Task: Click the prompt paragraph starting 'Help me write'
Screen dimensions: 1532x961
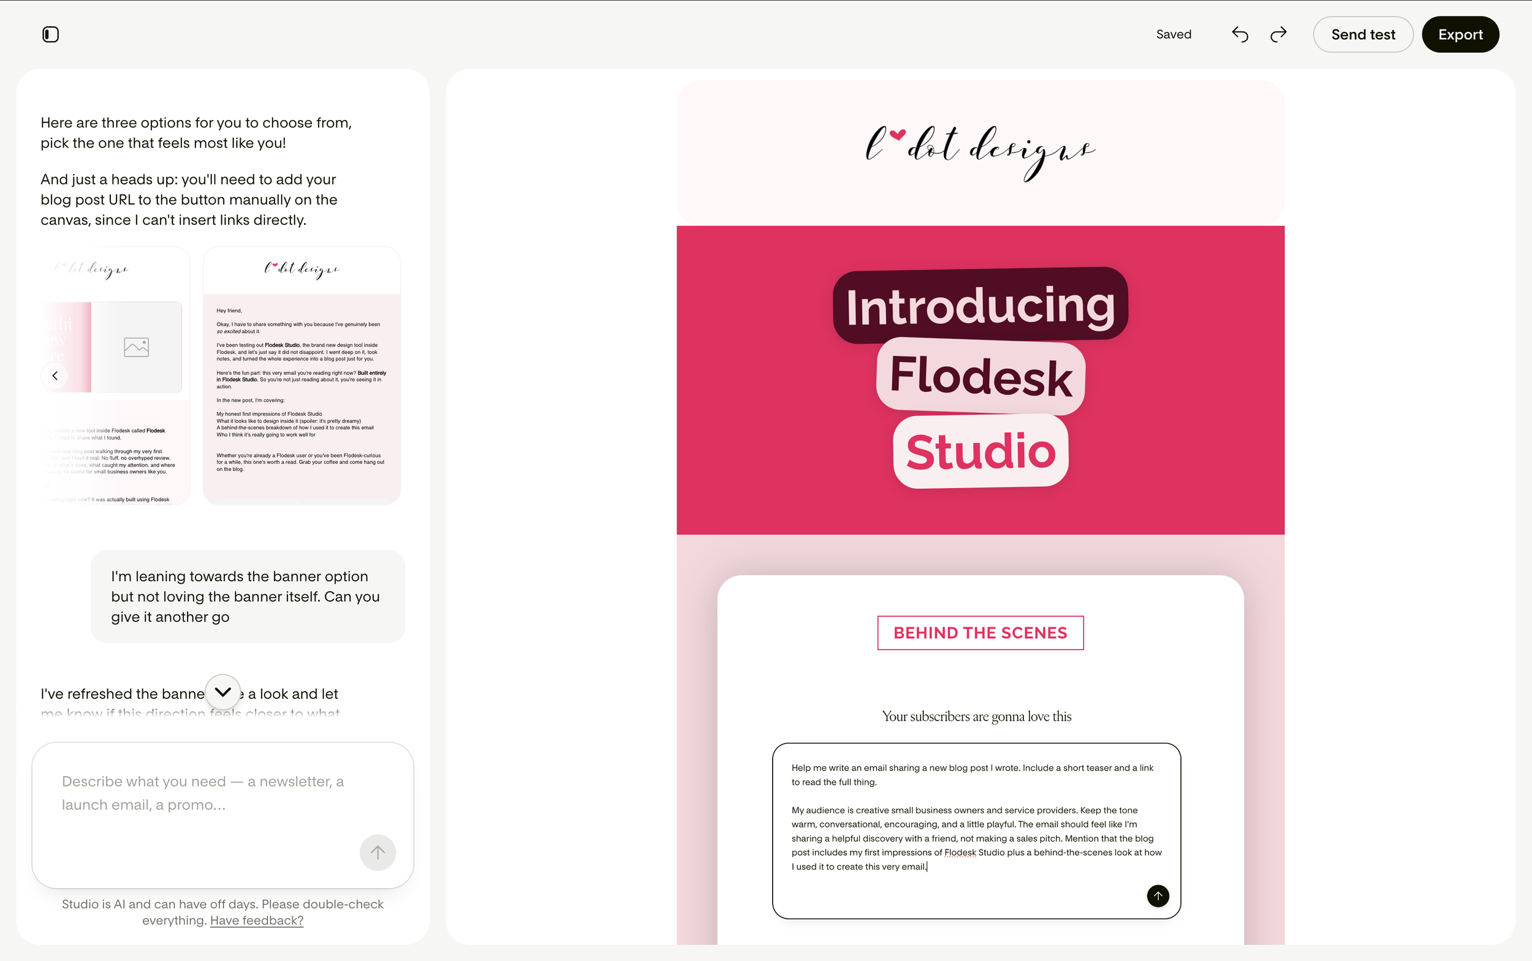Action: 973,775
